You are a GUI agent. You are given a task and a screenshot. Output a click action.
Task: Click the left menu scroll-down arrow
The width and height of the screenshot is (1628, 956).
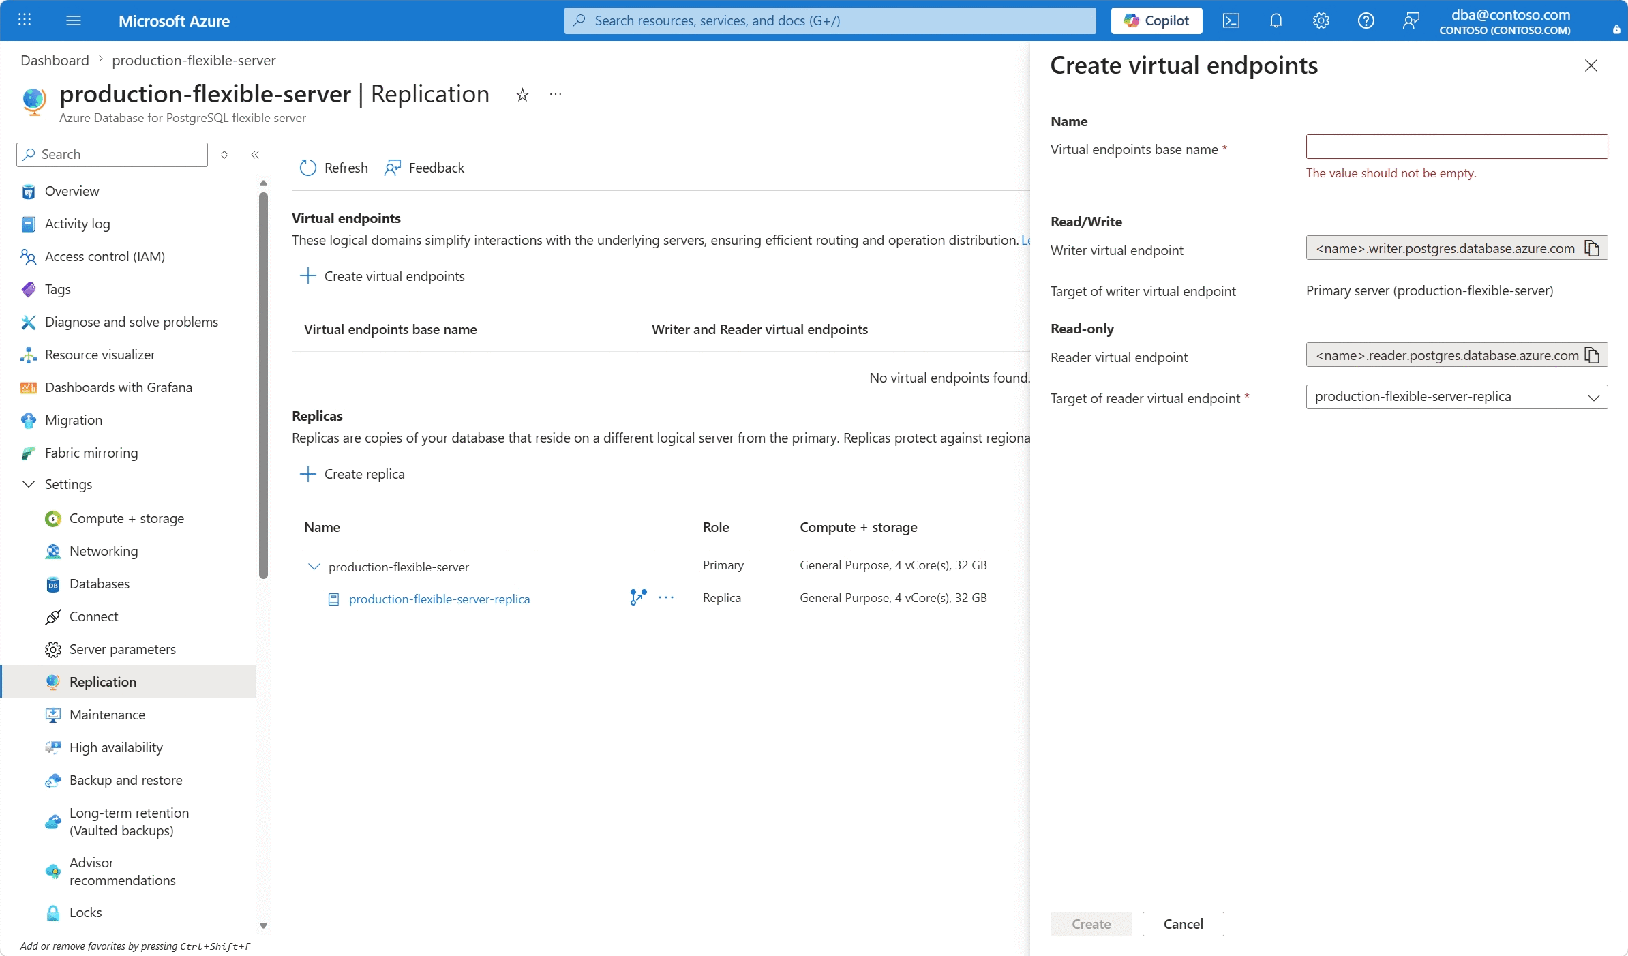[x=263, y=925]
